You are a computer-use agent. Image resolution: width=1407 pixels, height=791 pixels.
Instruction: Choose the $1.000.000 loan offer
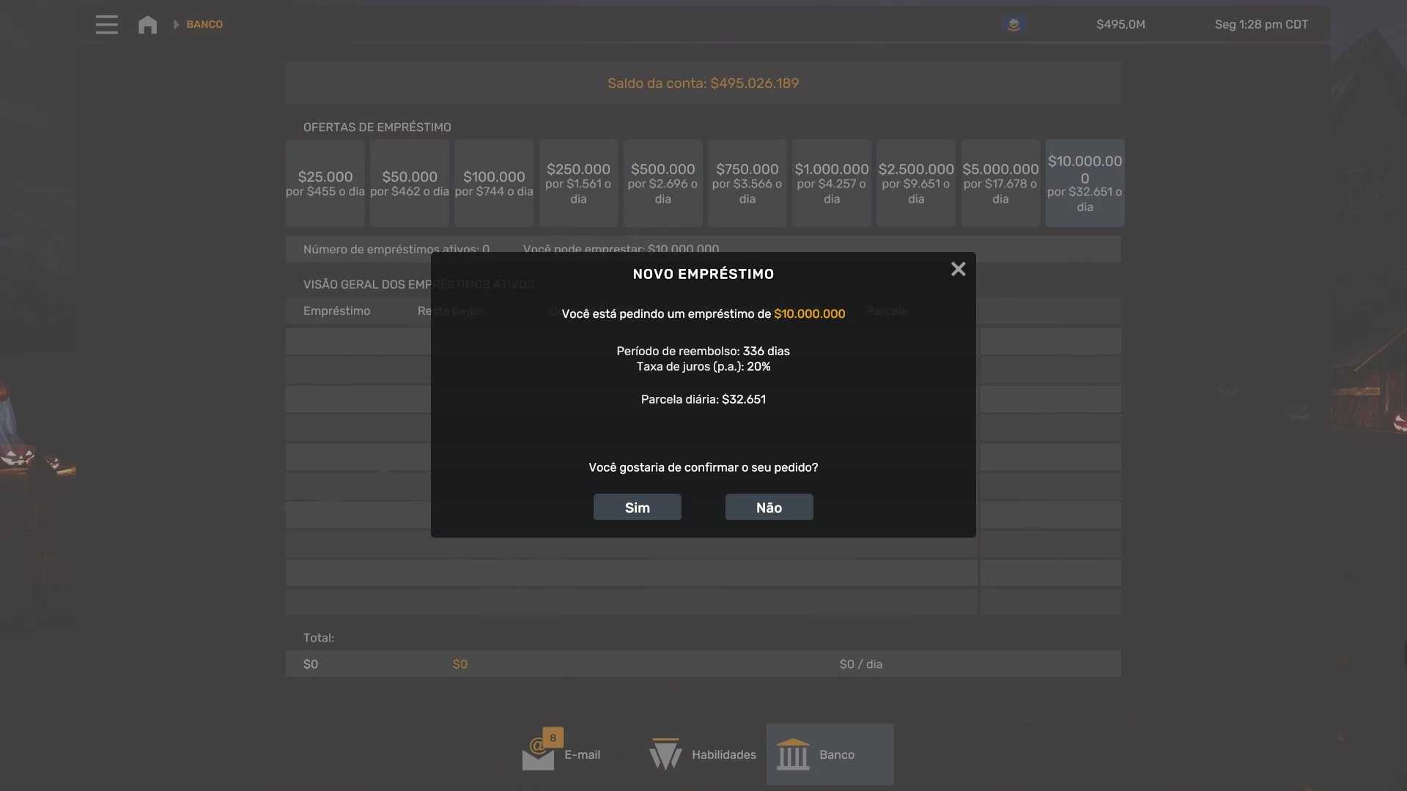point(832,183)
